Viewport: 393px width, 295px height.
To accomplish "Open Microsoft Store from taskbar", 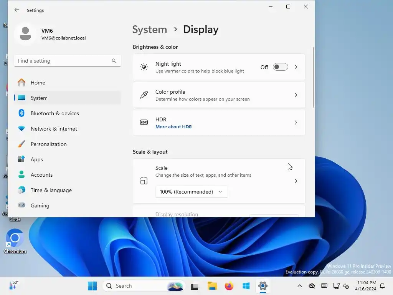I will coord(246,286).
